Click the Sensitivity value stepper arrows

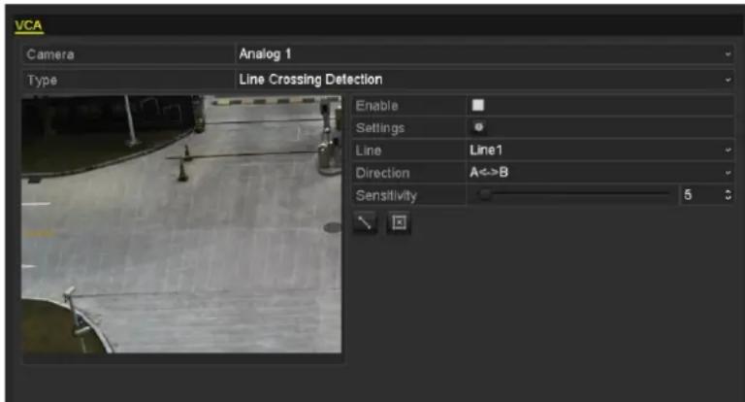(x=728, y=194)
